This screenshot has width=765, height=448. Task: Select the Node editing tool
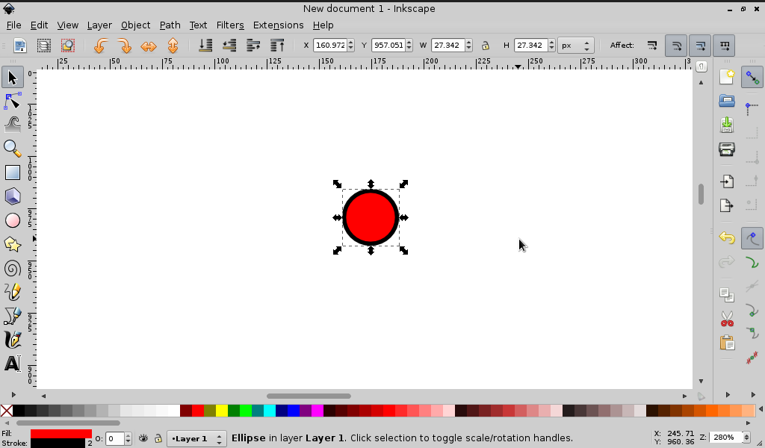click(x=12, y=101)
